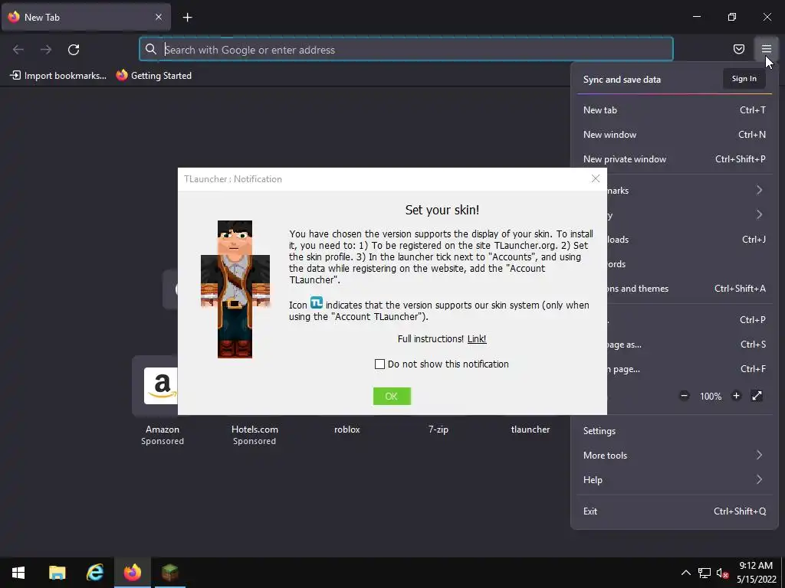Close the TLauncher notification dialog

(595, 179)
